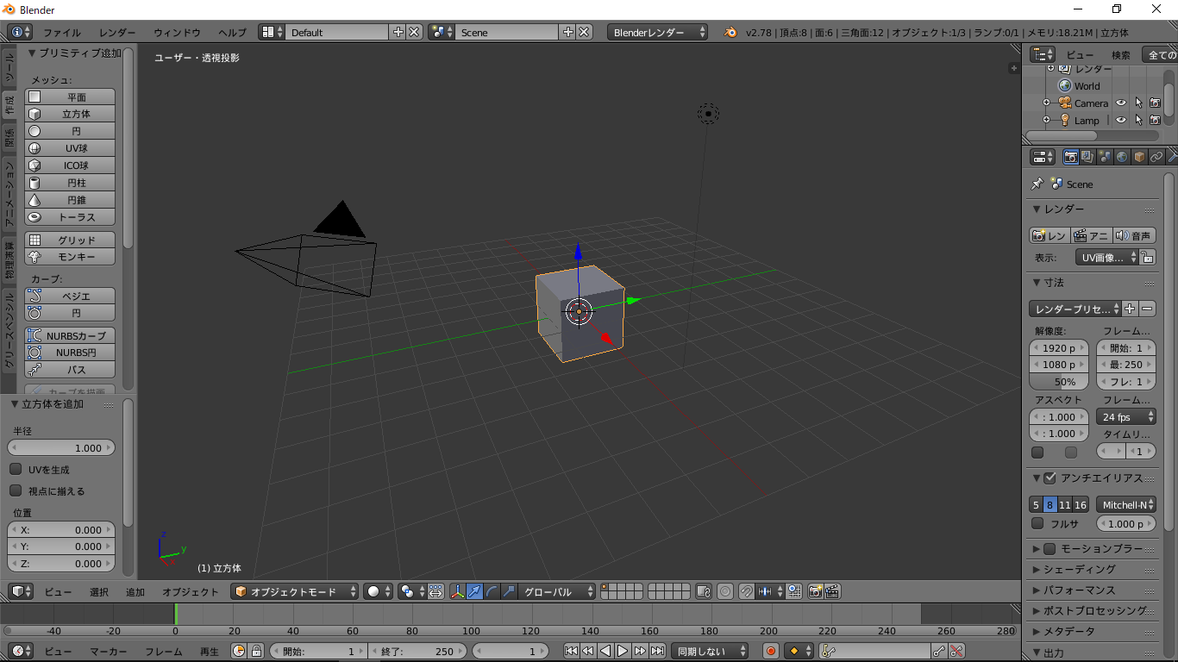Pin the Scene properties context
1178x662 pixels.
coord(1037,184)
